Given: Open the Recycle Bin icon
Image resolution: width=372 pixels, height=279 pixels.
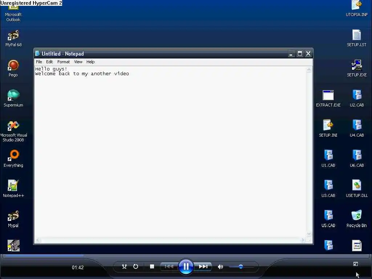Looking at the screenshot, I should [357, 219].
